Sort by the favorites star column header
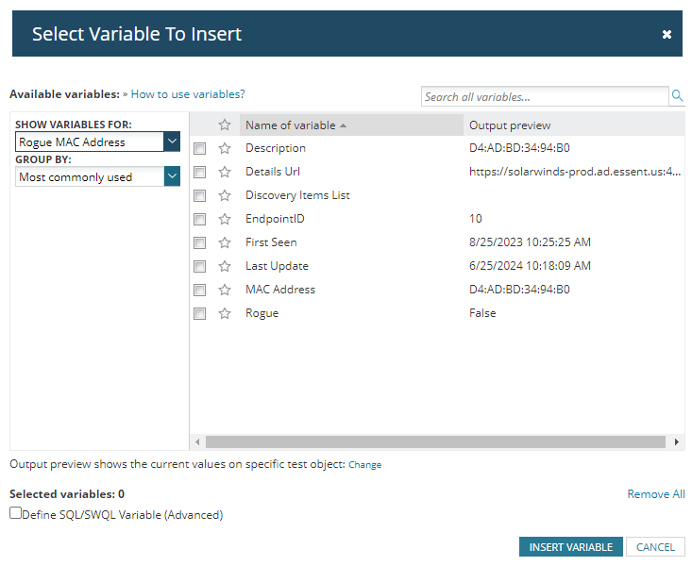 pyautogui.click(x=225, y=125)
